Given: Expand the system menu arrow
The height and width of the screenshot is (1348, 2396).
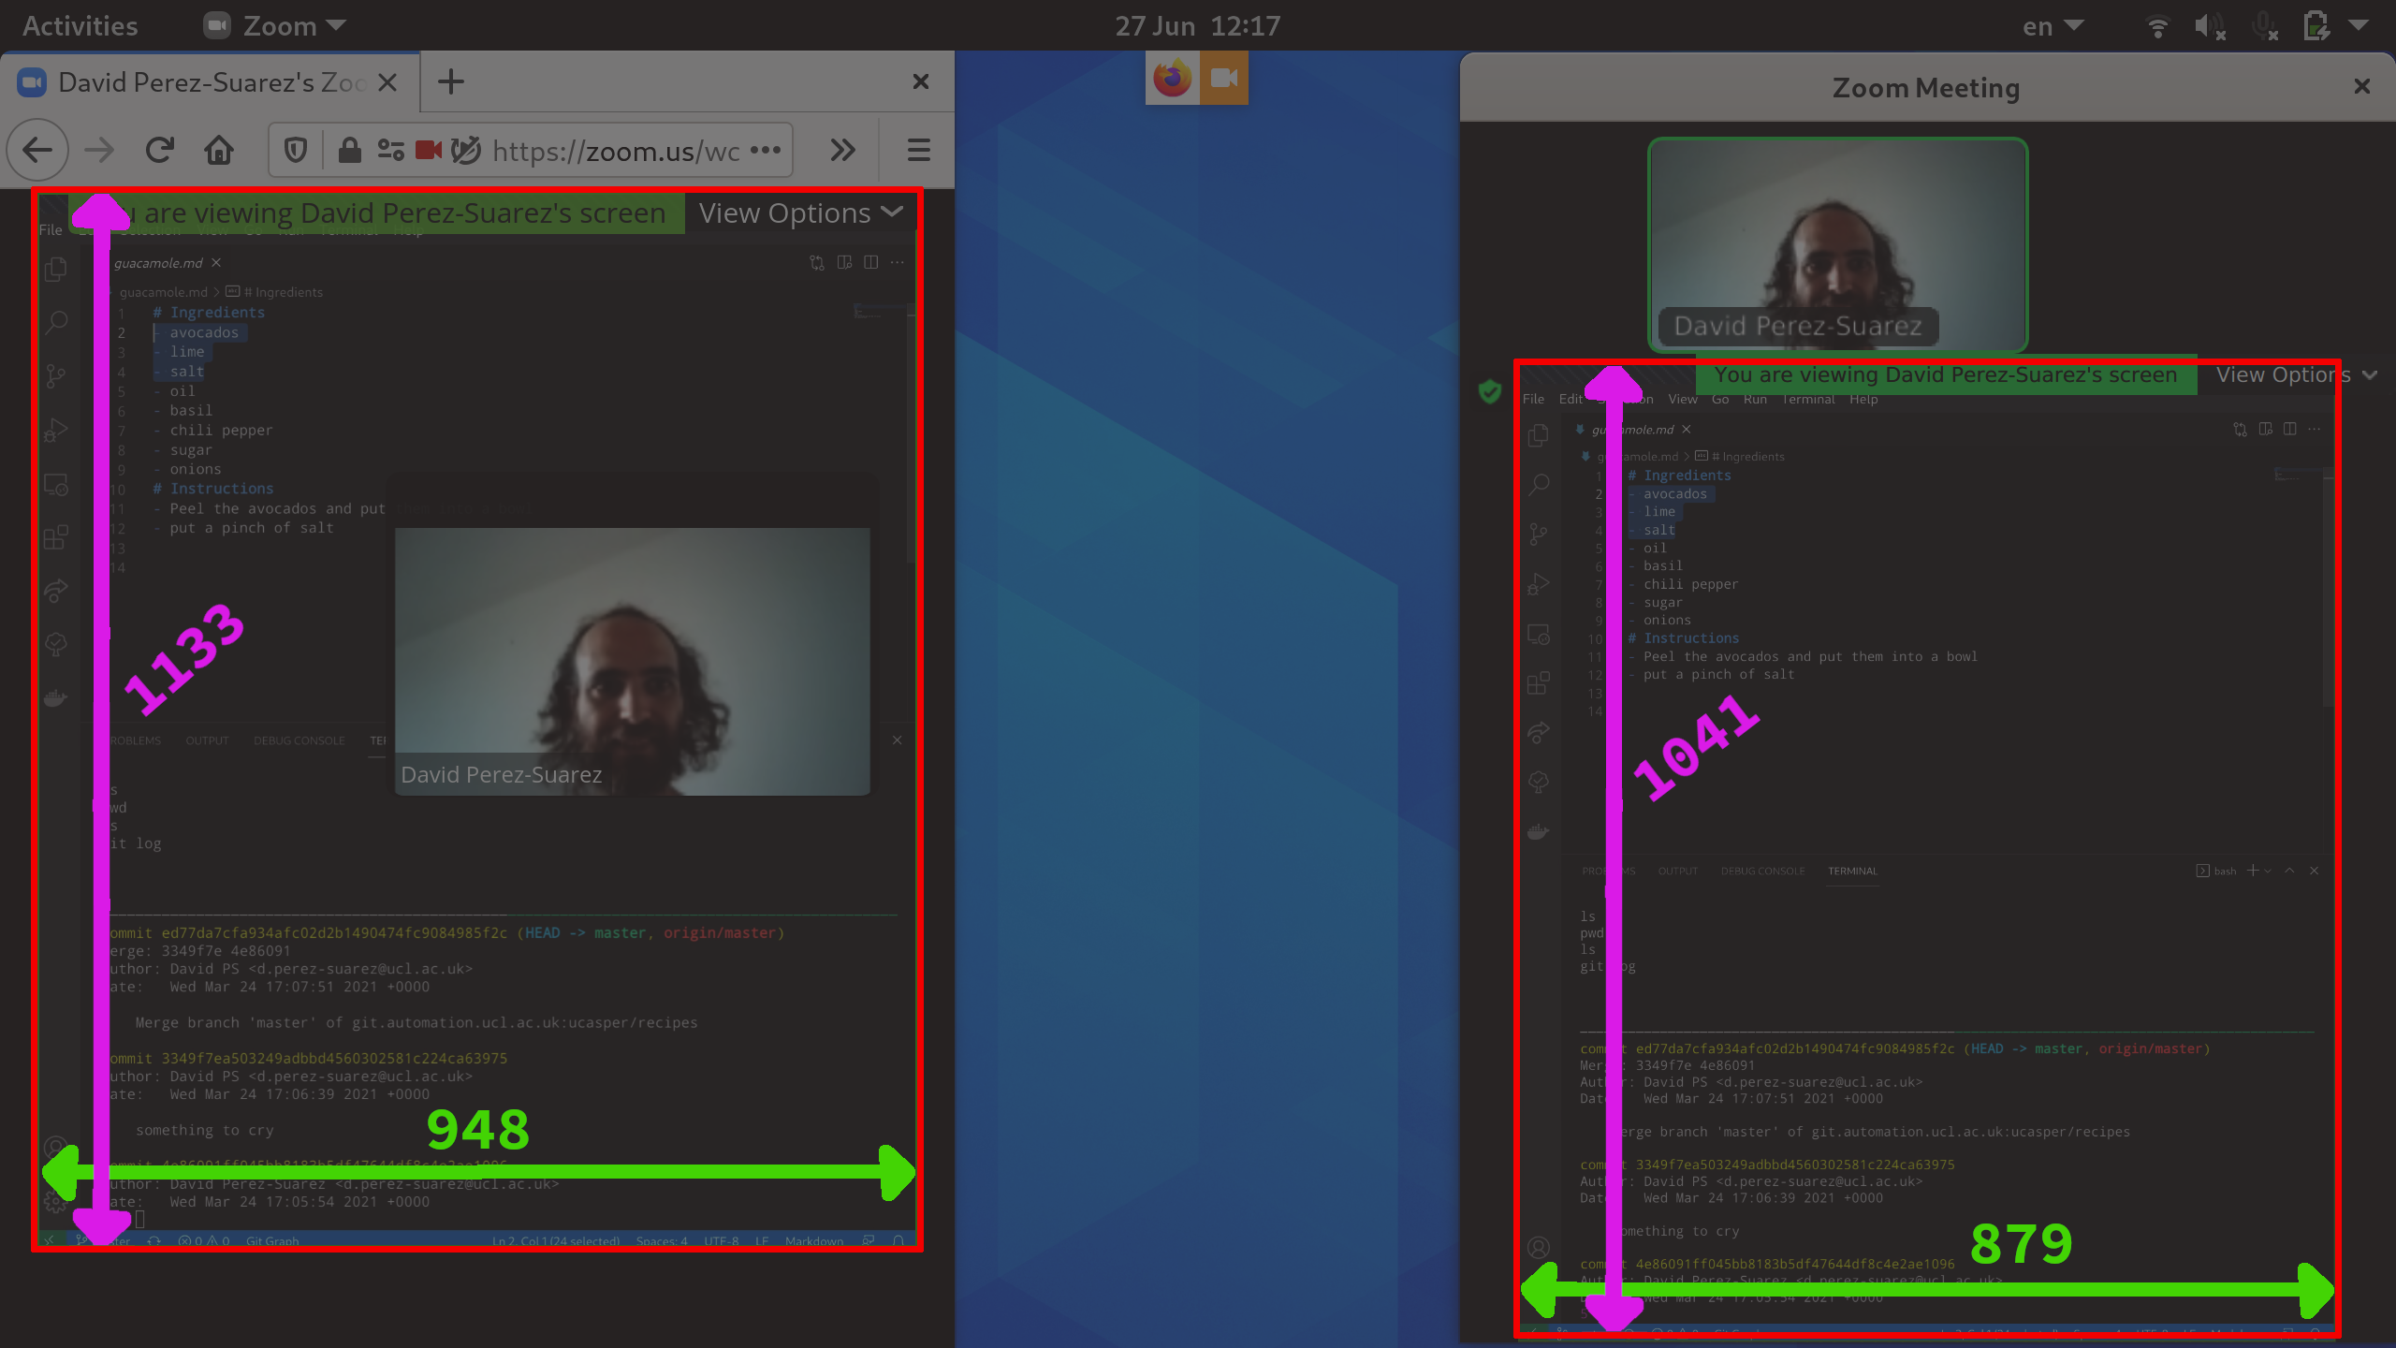Looking at the screenshot, I should (x=2359, y=25).
